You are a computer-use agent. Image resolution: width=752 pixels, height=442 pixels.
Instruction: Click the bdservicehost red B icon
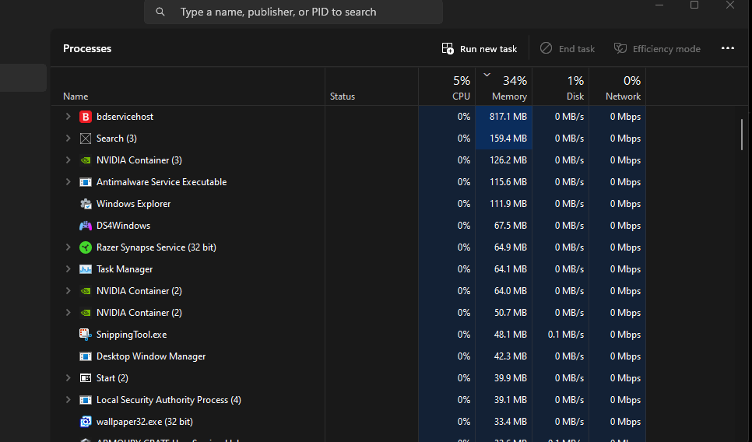click(86, 117)
